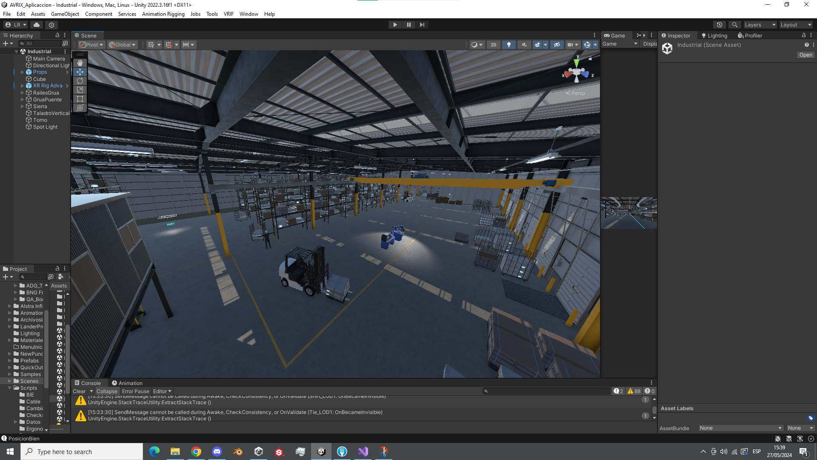Viewport: 817px width, 460px height.
Task: Switch to the Animation tab
Action: (127, 383)
